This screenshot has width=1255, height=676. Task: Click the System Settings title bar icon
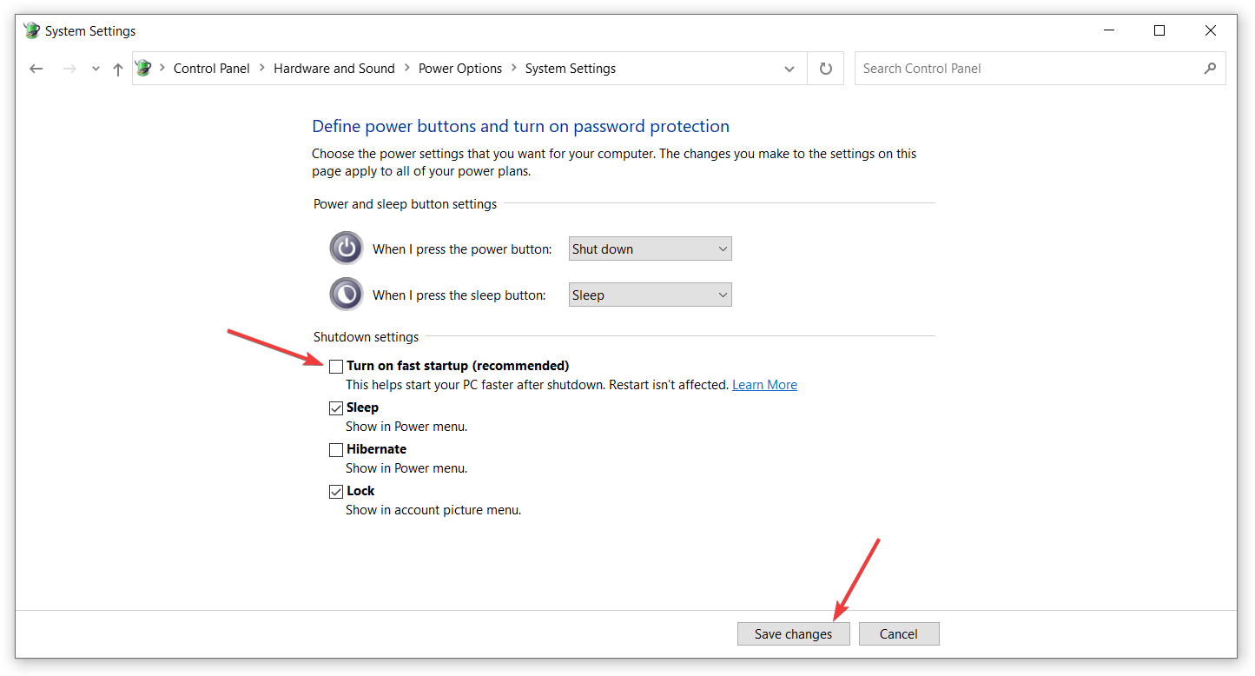pyautogui.click(x=32, y=31)
